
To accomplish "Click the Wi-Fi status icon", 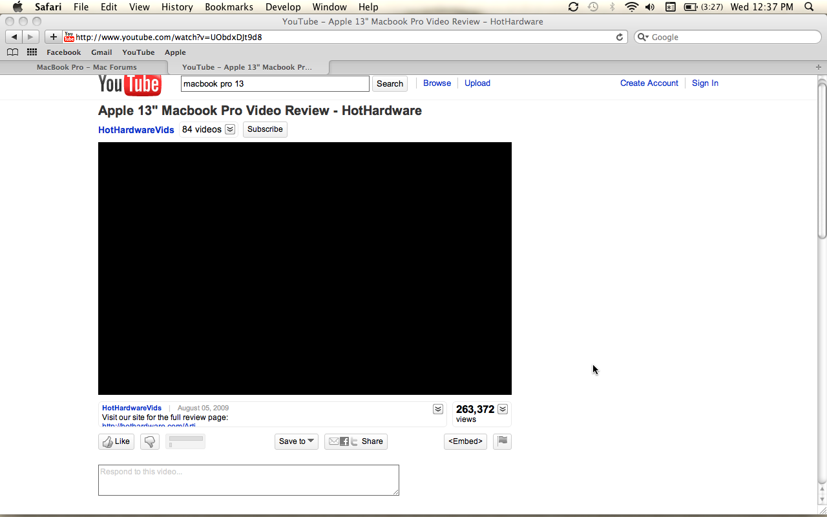I will pyautogui.click(x=631, y=7).
